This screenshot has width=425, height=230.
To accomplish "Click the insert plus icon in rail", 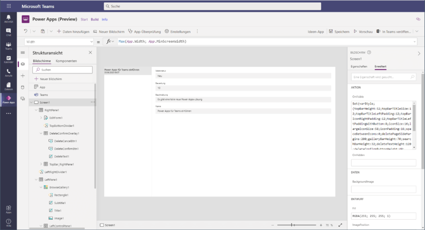I will (23, 76).
